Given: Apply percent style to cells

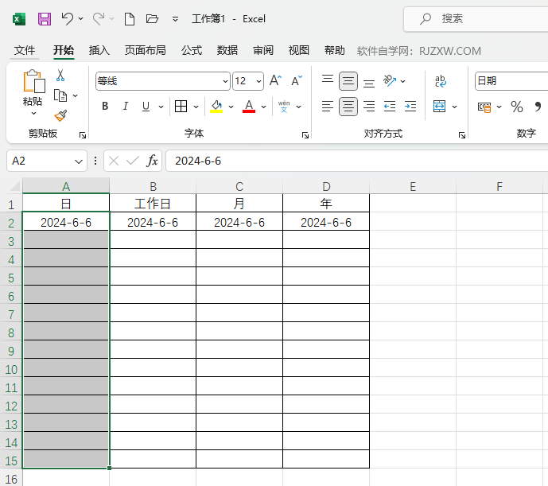Looking at the screenshot, I should point(516,107).
